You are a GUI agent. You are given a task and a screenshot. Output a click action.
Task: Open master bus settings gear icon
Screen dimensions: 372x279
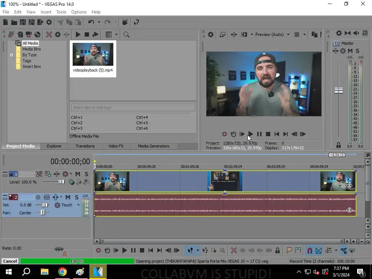pos(339,33)
